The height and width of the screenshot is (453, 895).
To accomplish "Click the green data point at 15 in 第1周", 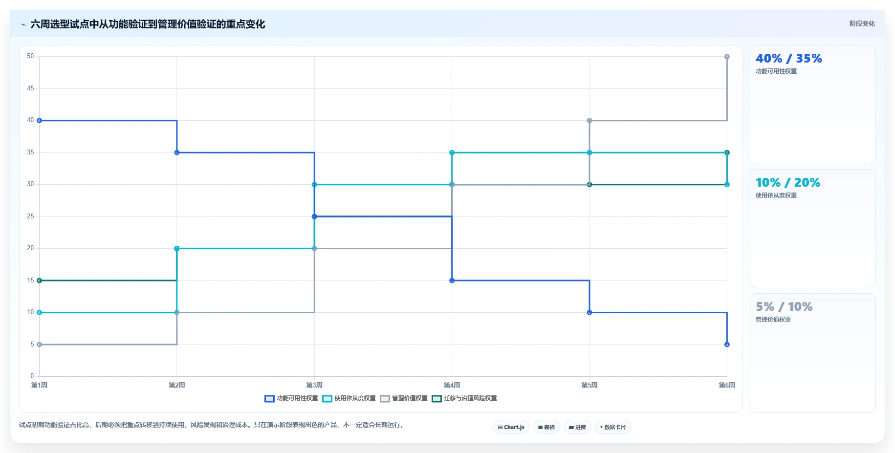I will (40, 280).
